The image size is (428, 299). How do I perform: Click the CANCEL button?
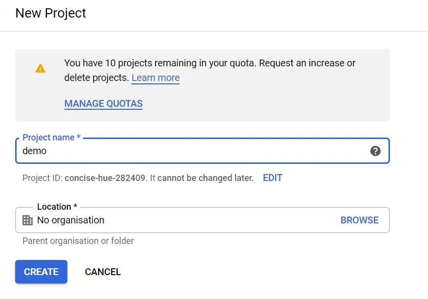pyautogui.click(x=102, y=272)
